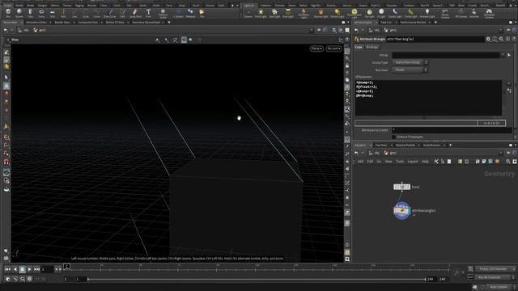518x291 pixels.
Task: Select the Torus shelf tool
Action: pyautogui.click(x=41, y=13)
